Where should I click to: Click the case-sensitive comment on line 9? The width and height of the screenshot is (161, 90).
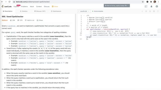pyautogui.click(x=109, y=31)
